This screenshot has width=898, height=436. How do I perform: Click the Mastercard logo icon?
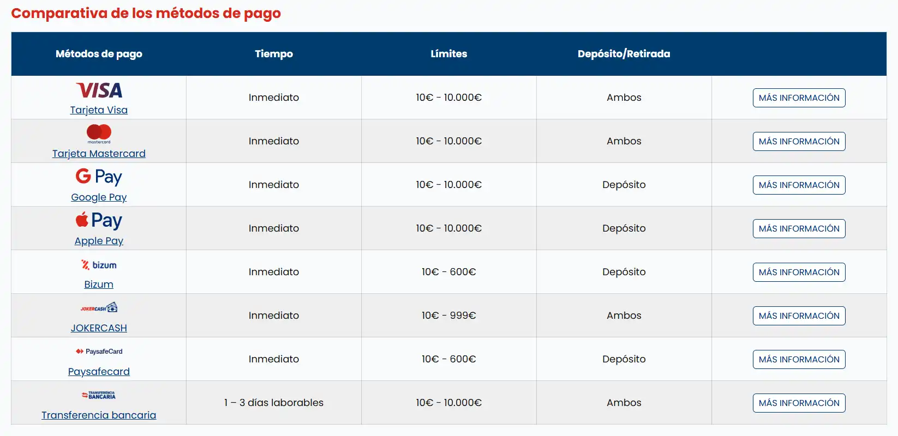(x=99, y=134)
